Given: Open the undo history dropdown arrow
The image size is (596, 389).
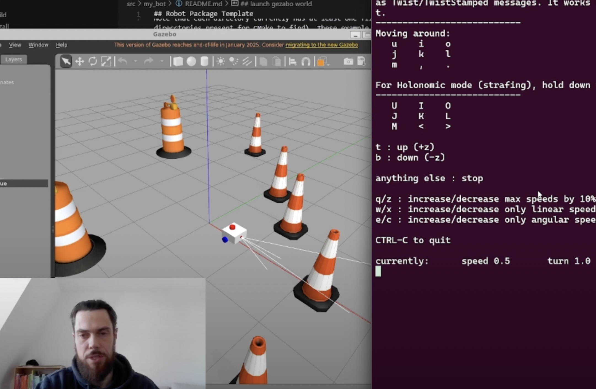Looking at the screenshot, I should [136, 61].
